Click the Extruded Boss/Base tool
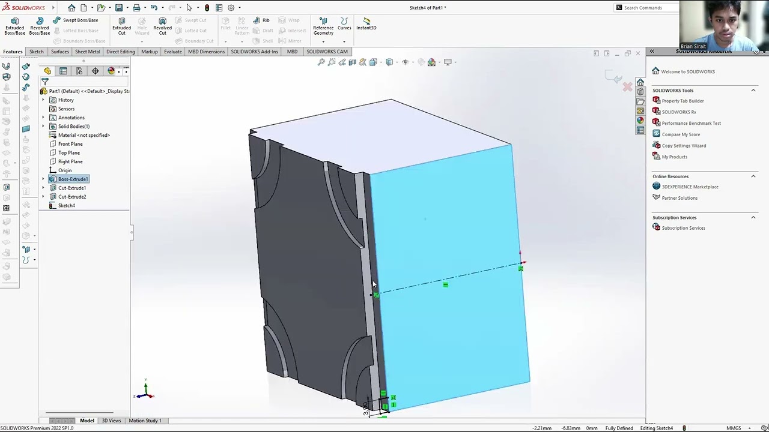769x432 pixels. tap(14, 26)
